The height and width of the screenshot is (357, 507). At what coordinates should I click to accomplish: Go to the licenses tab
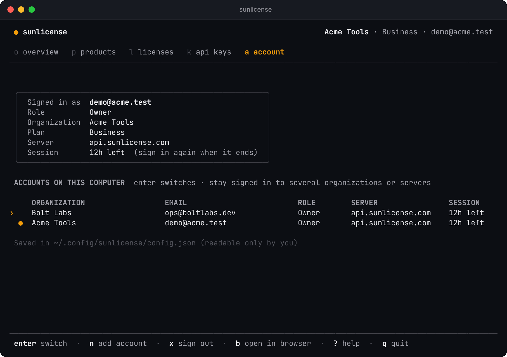pos(151,52)
